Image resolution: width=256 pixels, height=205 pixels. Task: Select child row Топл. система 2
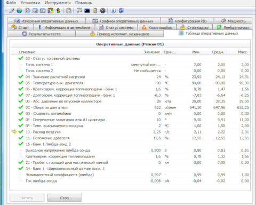(x=130, y=70)
